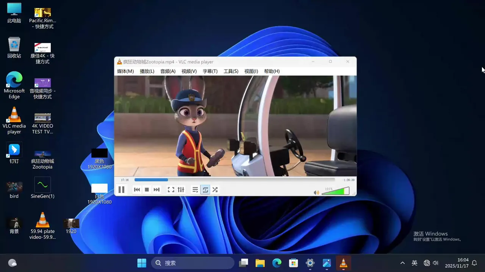Open weather widget at taskbar left
This screenshot has height=272, width=485.
[12, 263]
